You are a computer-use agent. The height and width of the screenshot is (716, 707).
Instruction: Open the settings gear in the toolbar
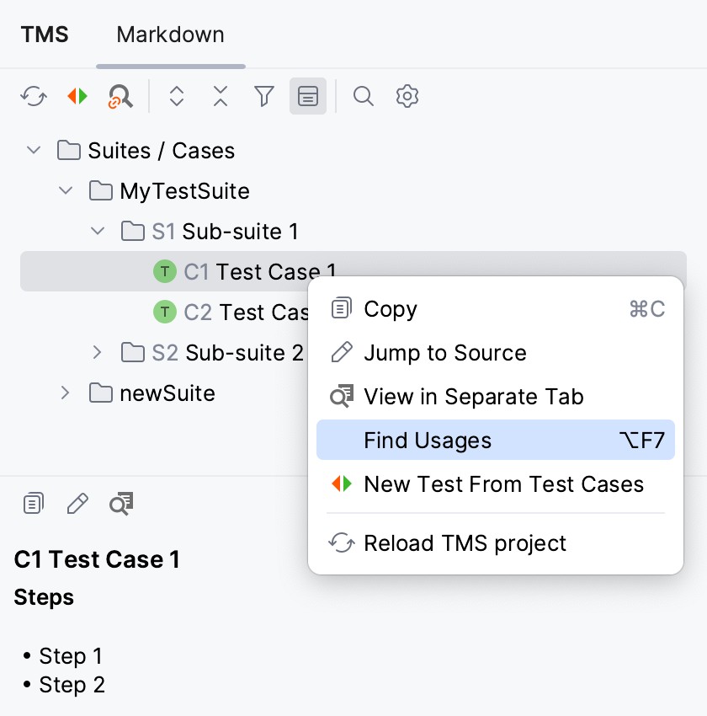click(x=407, y=96)
